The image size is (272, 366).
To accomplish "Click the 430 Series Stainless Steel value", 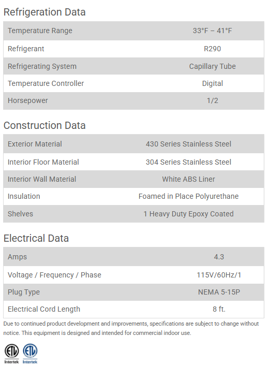I will 189,144.
